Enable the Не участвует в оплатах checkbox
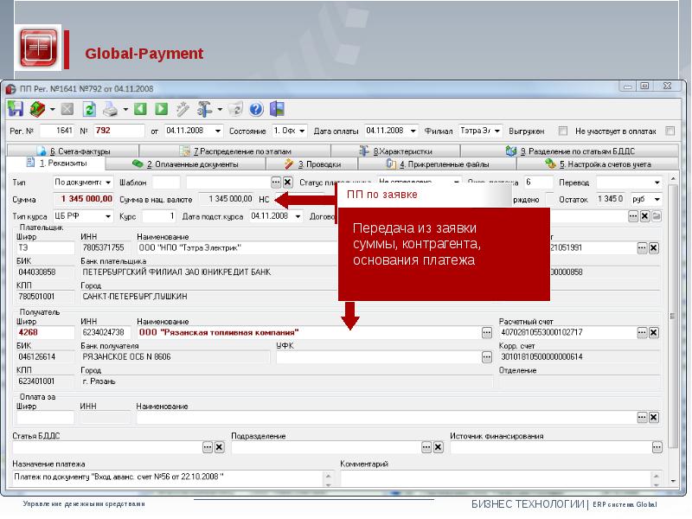The width and height of the screenshot is (692, 519). 670,131
